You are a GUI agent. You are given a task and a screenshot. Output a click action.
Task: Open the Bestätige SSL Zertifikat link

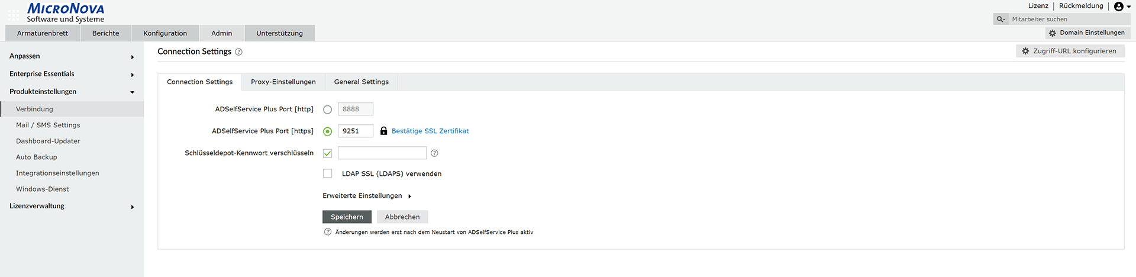point(430,131)
